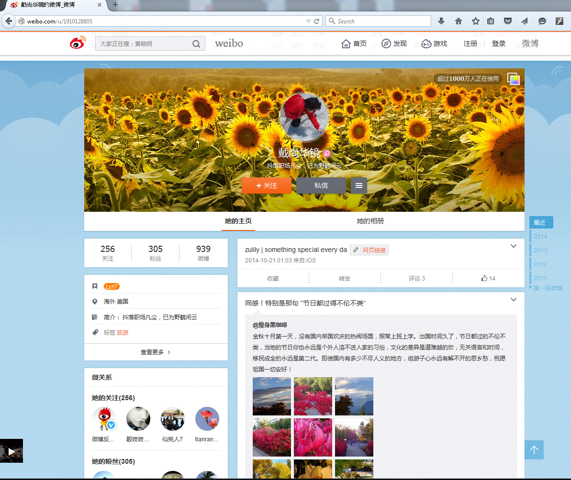571x480 pixels.
Task: Click the search magnifier icon in Weibo bar
Action: click(196, 44)
